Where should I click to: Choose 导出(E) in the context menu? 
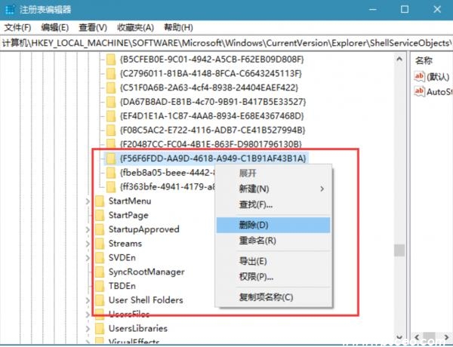tap(273, 261)
